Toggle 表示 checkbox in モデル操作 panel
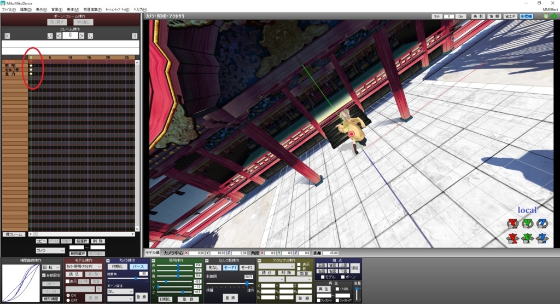560x304 pixels. [x=67, y=282]
